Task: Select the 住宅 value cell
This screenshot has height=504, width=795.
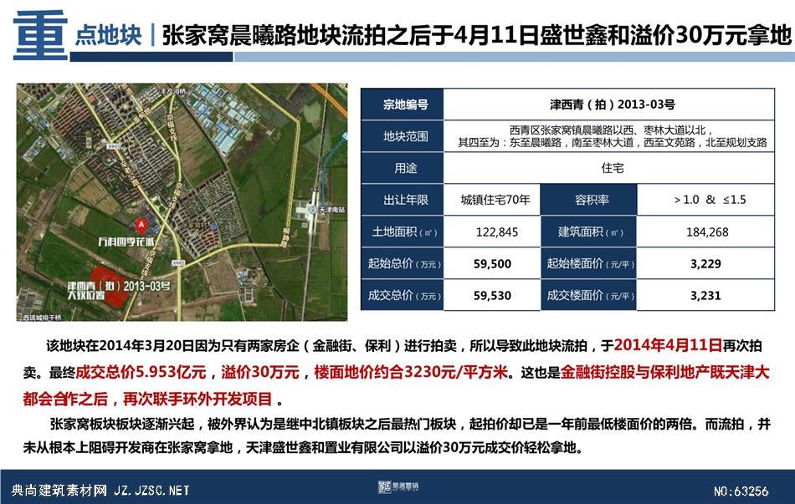Action: click(609, 168)
